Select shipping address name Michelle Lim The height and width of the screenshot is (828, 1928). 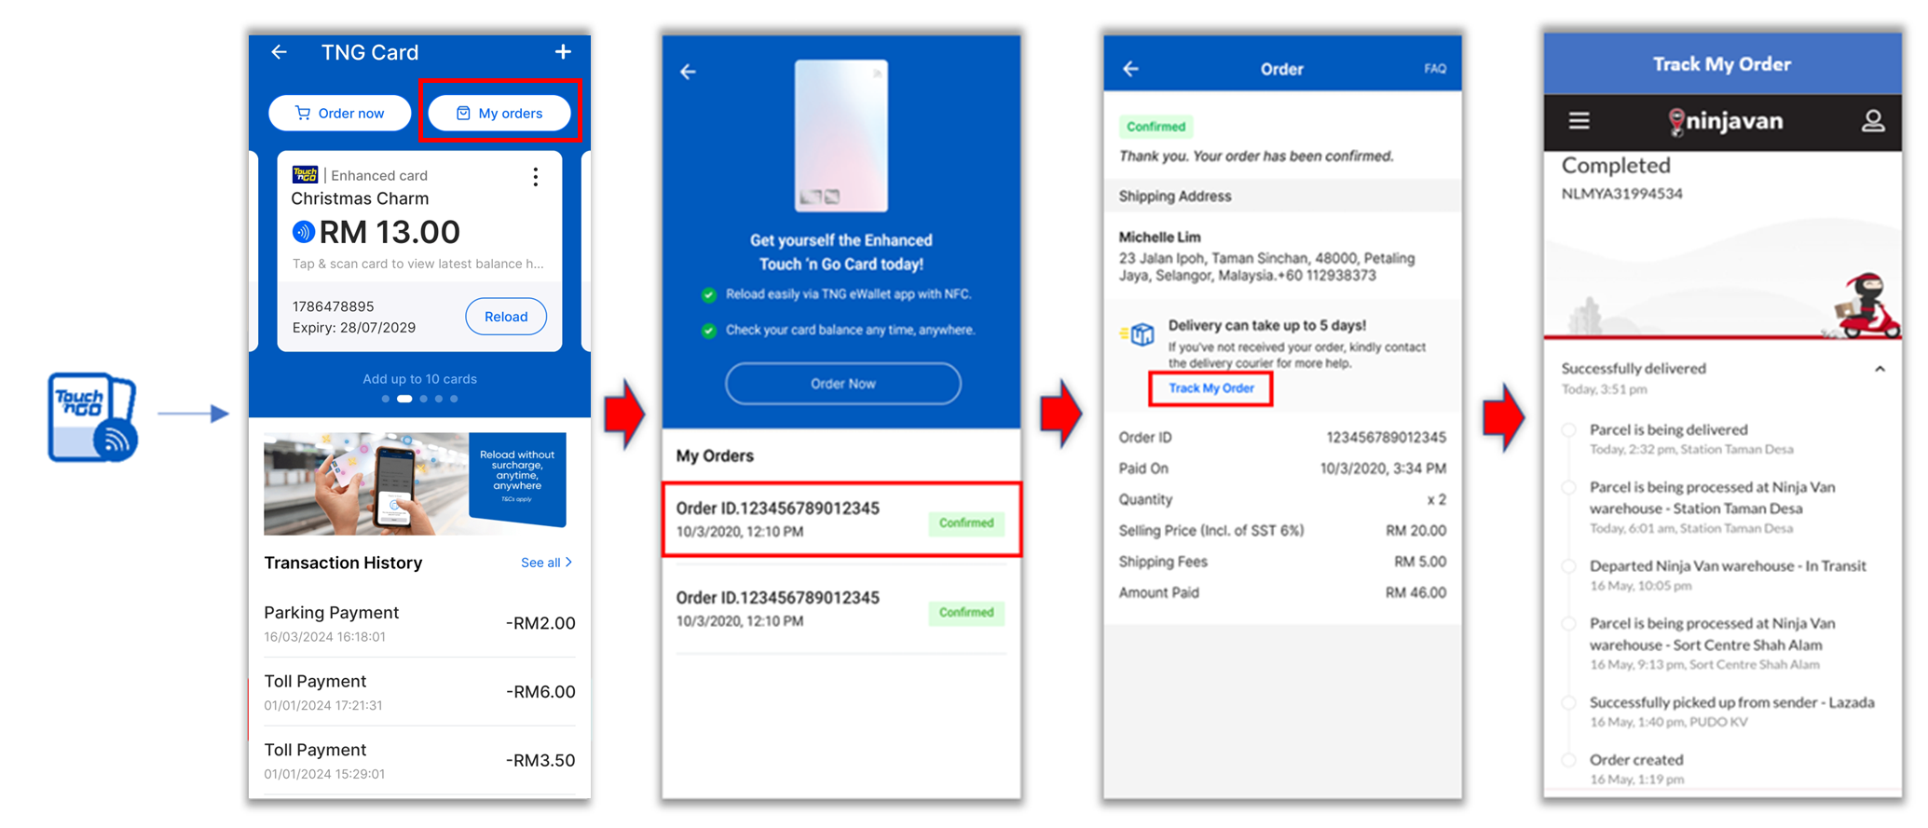click(x=1159, y=238)
